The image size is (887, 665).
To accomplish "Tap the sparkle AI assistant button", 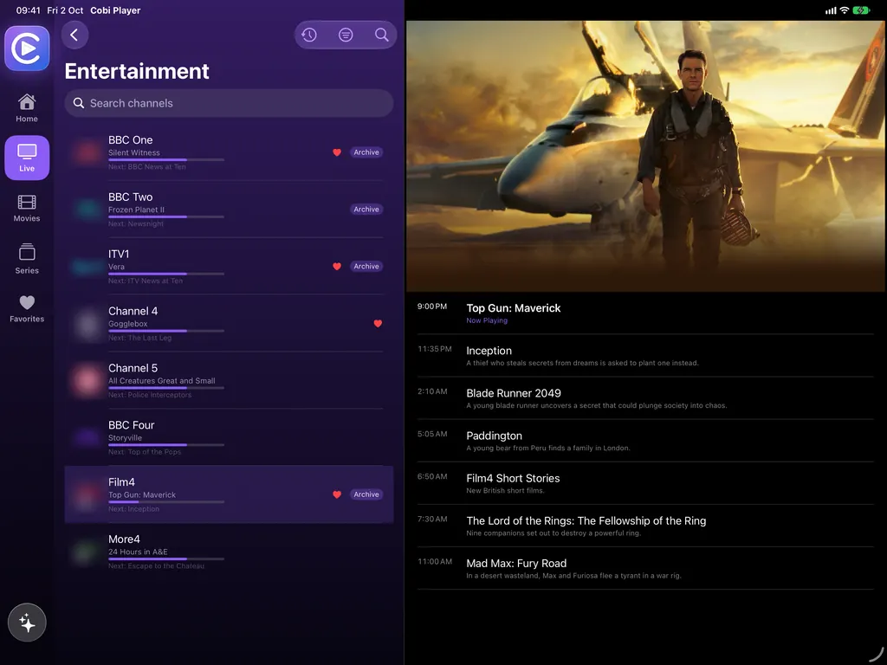I will coord(27,623).
